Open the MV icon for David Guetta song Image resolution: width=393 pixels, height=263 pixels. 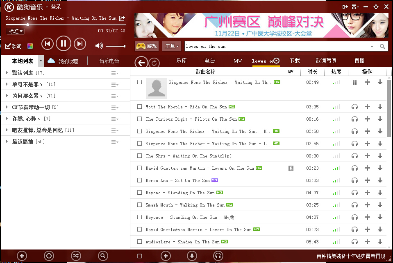(x=291, y=168)
